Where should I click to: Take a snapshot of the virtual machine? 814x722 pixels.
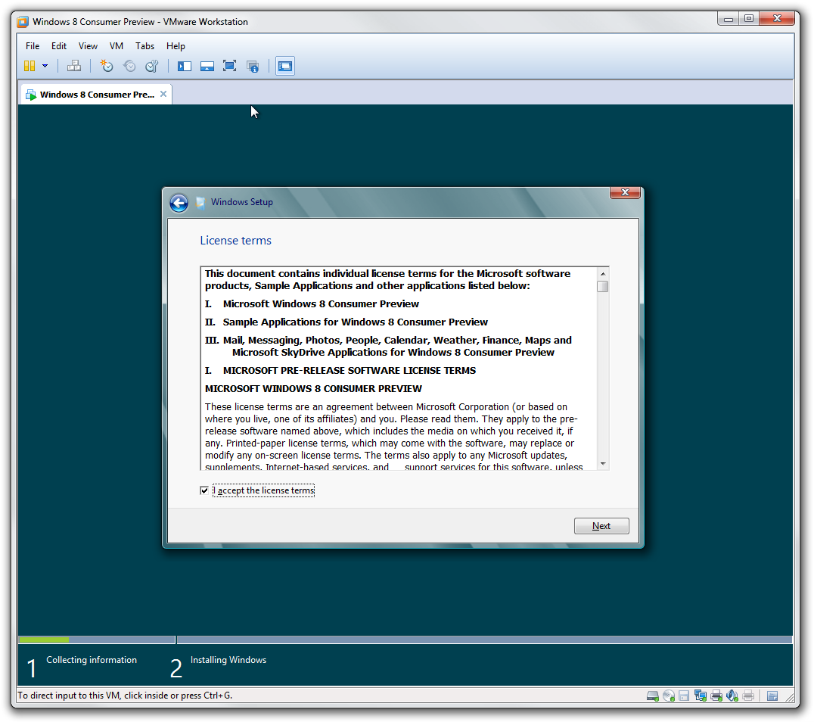point(106,66)
